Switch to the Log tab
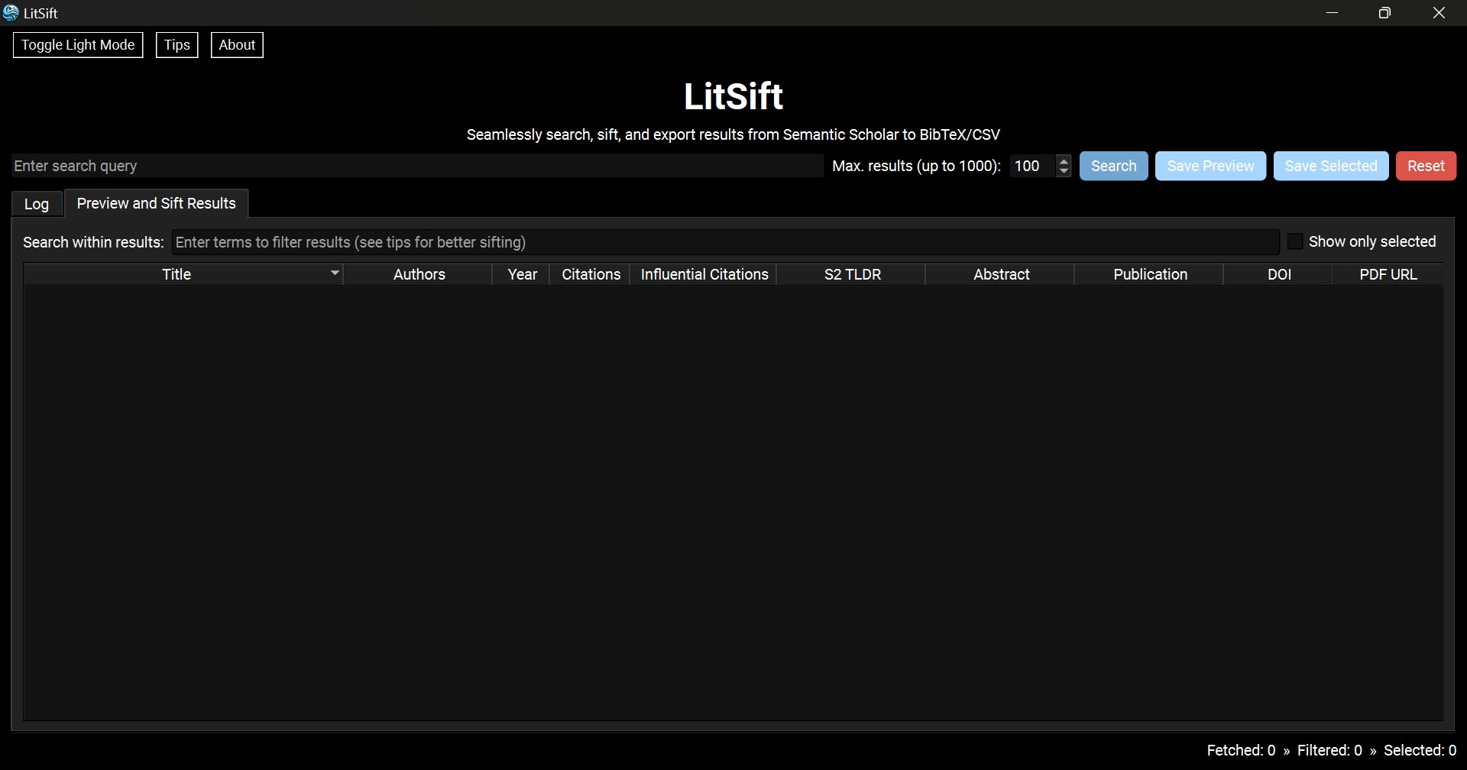The height and width of the screenshot is (770, 1467). (37, 204)
